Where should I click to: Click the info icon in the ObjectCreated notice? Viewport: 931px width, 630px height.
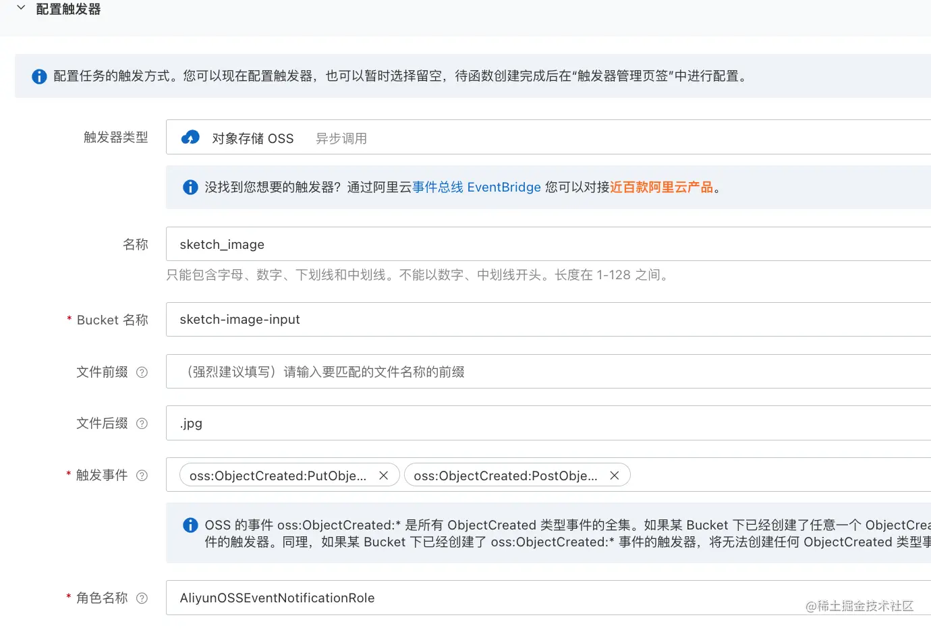point(191,525)
